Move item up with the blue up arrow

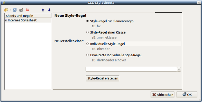43,10
